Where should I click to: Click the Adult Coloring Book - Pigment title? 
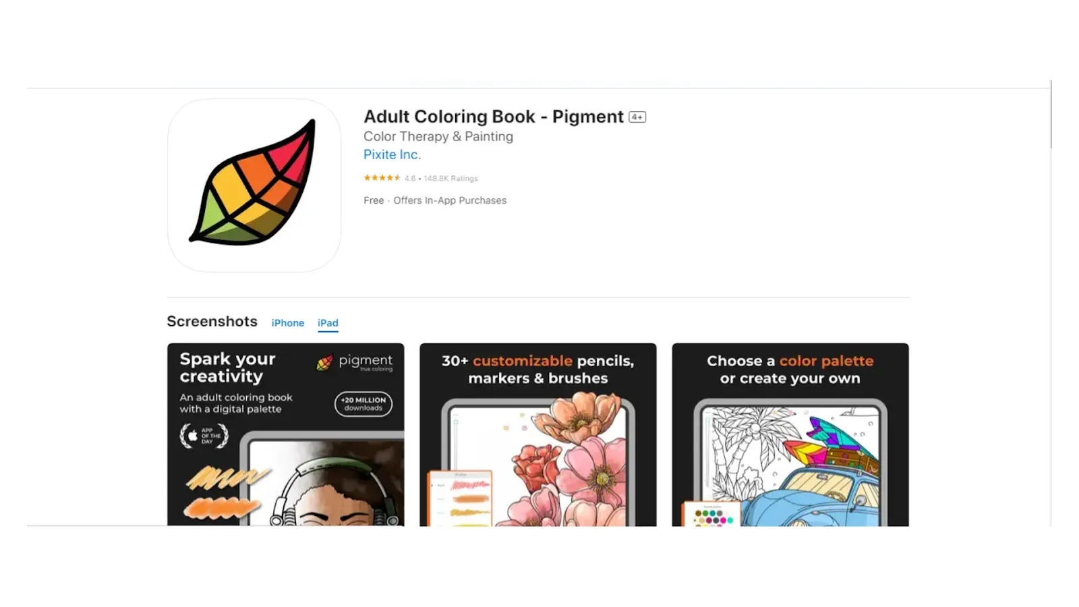[x=494, y=117]
